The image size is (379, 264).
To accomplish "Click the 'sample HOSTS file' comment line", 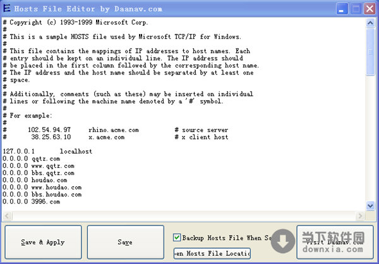I will tap(122, 37).
